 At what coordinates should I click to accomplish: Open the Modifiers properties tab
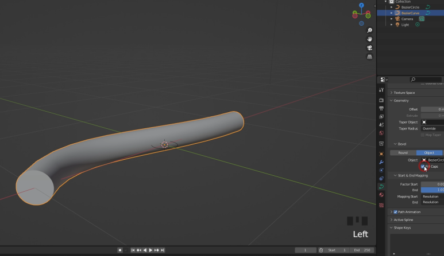point(381,162)
